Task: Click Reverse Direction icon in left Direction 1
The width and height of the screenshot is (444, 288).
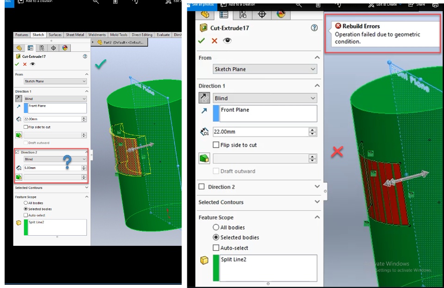Action: pyautogui.click(x=18, y=98)
